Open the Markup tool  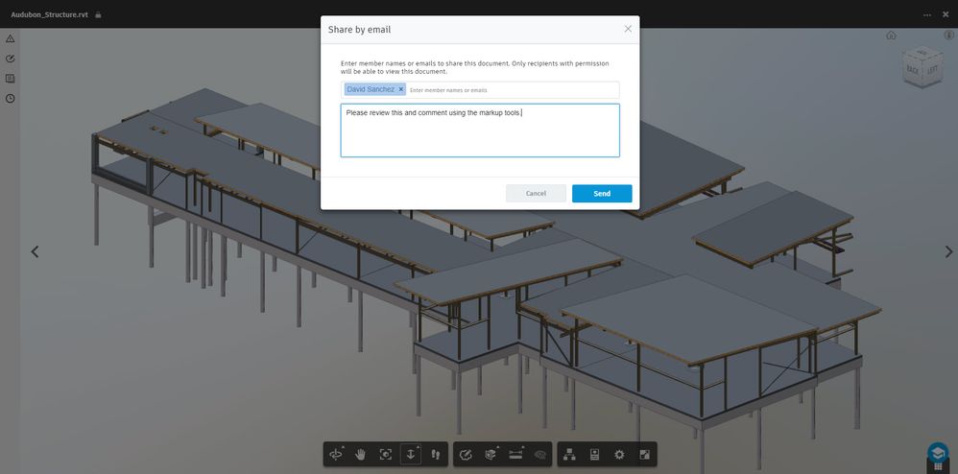pyautogui.click(x=466, y=454)
